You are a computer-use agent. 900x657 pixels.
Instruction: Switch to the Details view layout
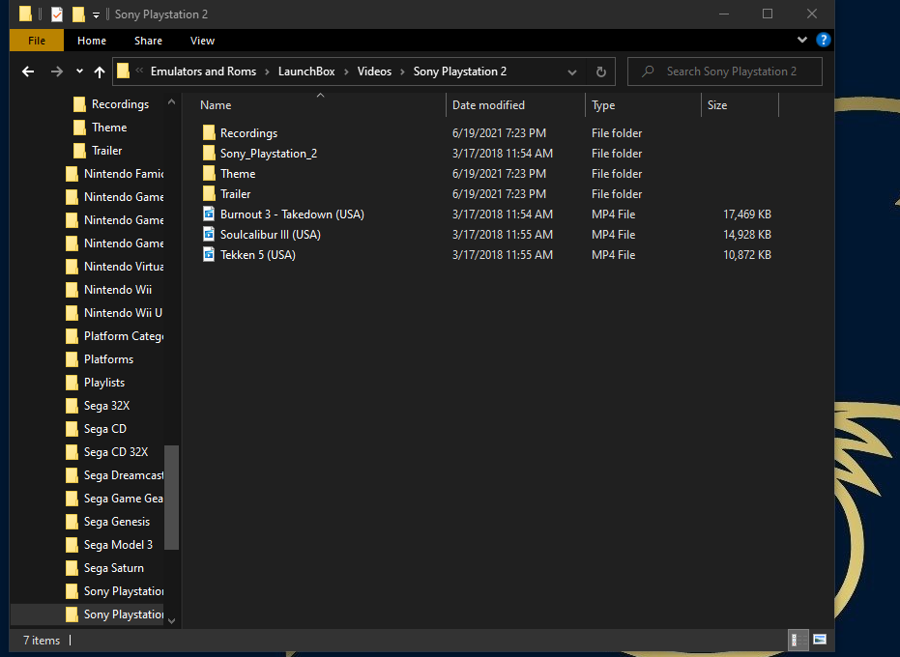797,640
